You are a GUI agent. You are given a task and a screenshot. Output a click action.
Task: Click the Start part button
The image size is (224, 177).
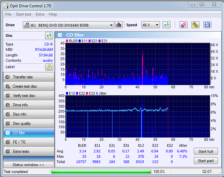pos(206,161)
